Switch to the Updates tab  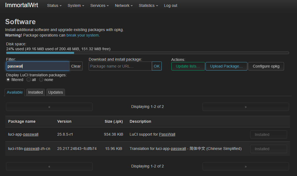tap(56, 92)
